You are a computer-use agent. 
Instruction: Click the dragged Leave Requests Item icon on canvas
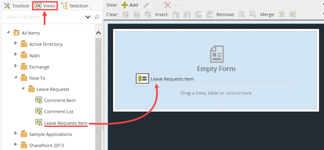[x=142, y=79]
